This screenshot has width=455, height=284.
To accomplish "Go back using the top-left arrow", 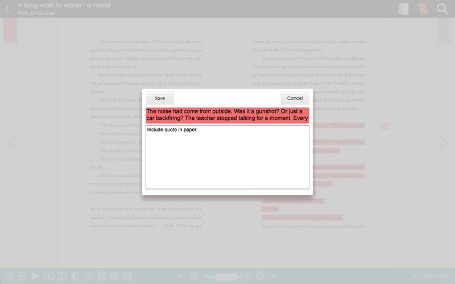I will pyautogui.click(x=7, y=9).
